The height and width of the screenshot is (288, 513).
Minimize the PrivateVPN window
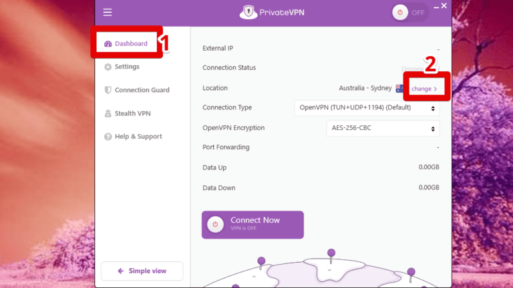tap(436, 7)
